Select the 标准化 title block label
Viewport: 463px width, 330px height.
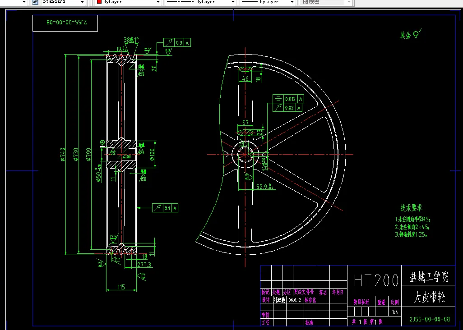pos(310,300)
